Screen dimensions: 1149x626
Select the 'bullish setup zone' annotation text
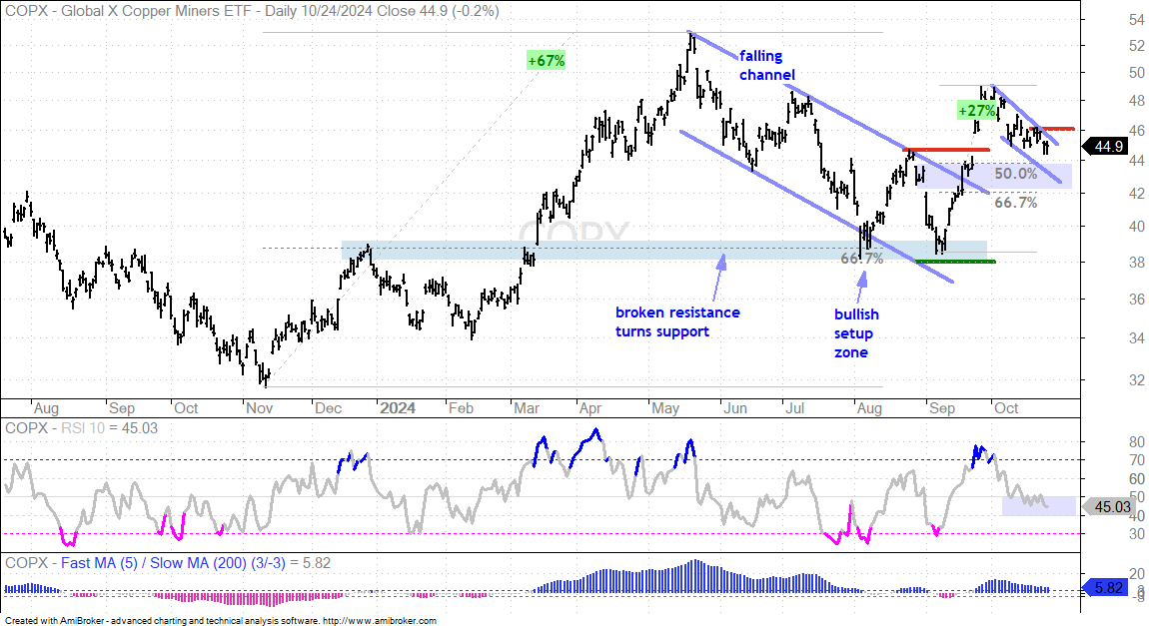(x=856, y=333)
